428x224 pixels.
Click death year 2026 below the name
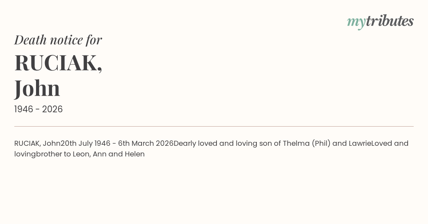52,110
